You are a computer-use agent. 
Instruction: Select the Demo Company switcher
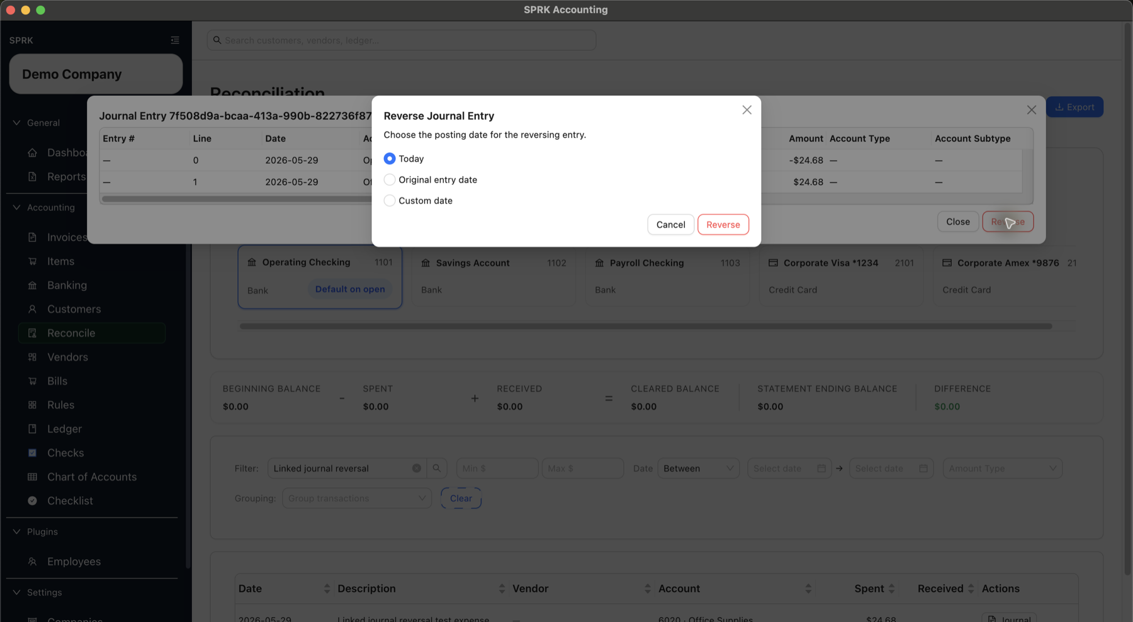point(96,74)
